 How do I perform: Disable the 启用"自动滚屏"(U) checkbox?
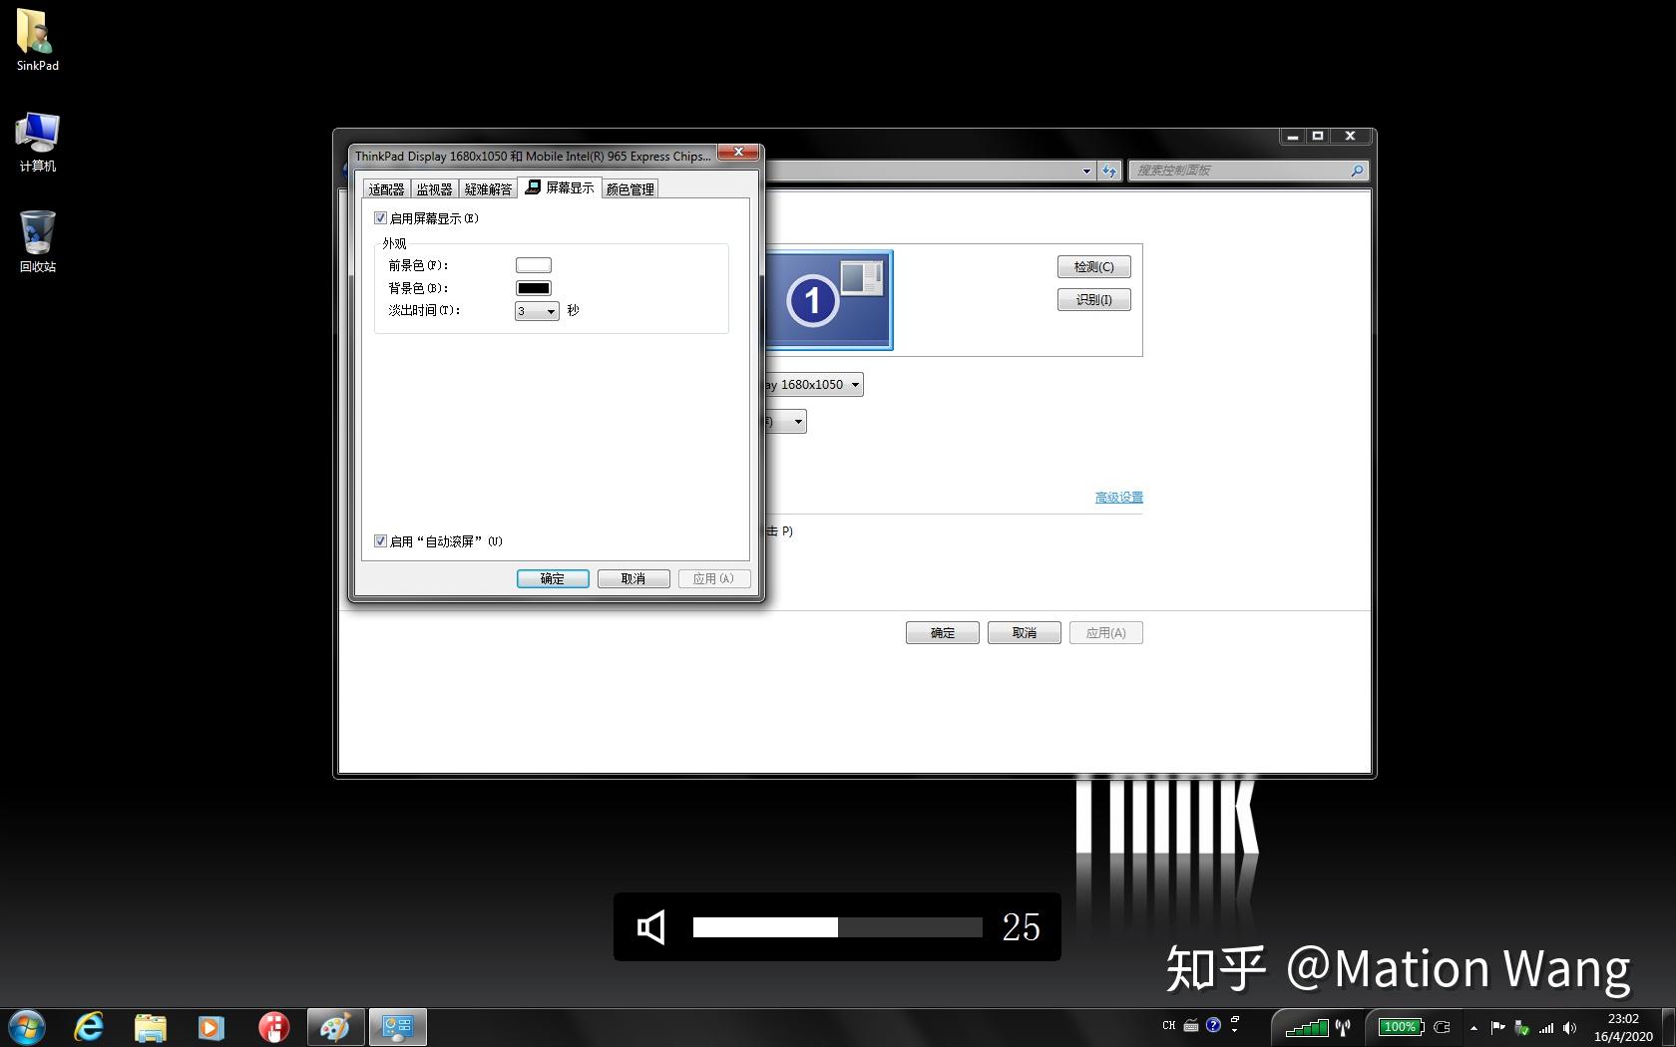tap(380, 540)
